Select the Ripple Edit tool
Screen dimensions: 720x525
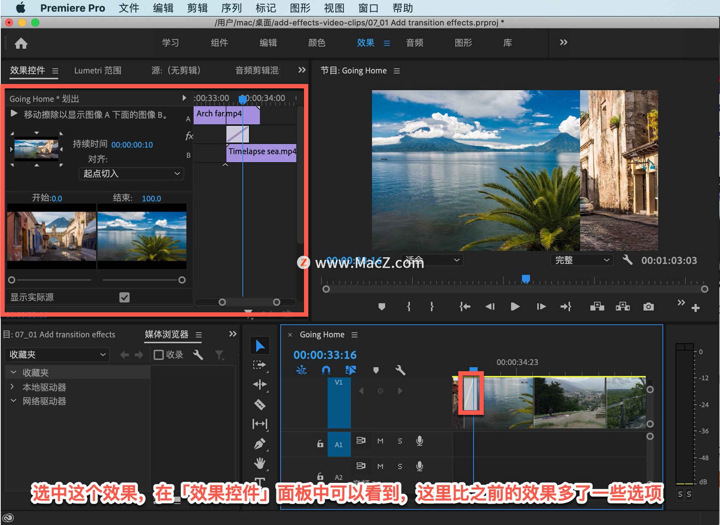259,385
